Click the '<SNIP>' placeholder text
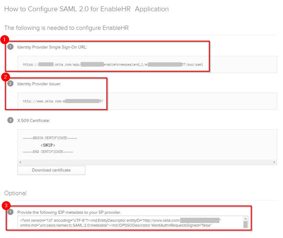This screenshot has height=238, width=283. coord(48,145)
